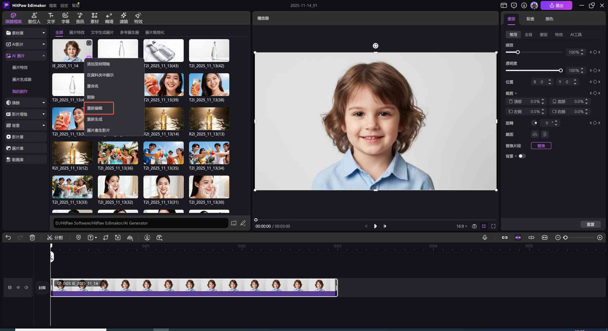Click the microphone voiceover record icon
The height and width of the screenshot is (331, 608).
click(484, 238)
